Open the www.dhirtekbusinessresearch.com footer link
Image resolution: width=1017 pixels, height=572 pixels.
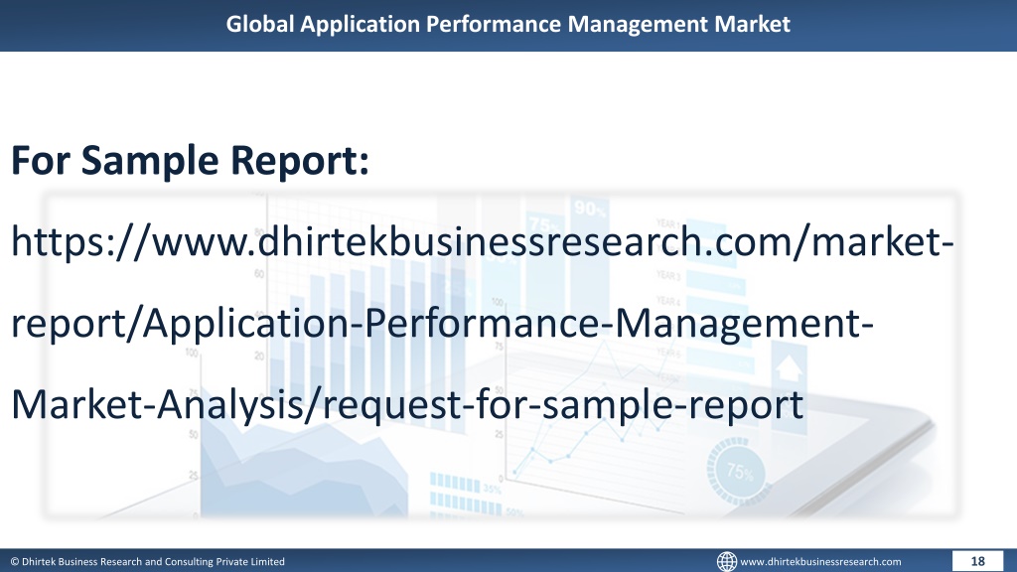(x=820, y=562)
